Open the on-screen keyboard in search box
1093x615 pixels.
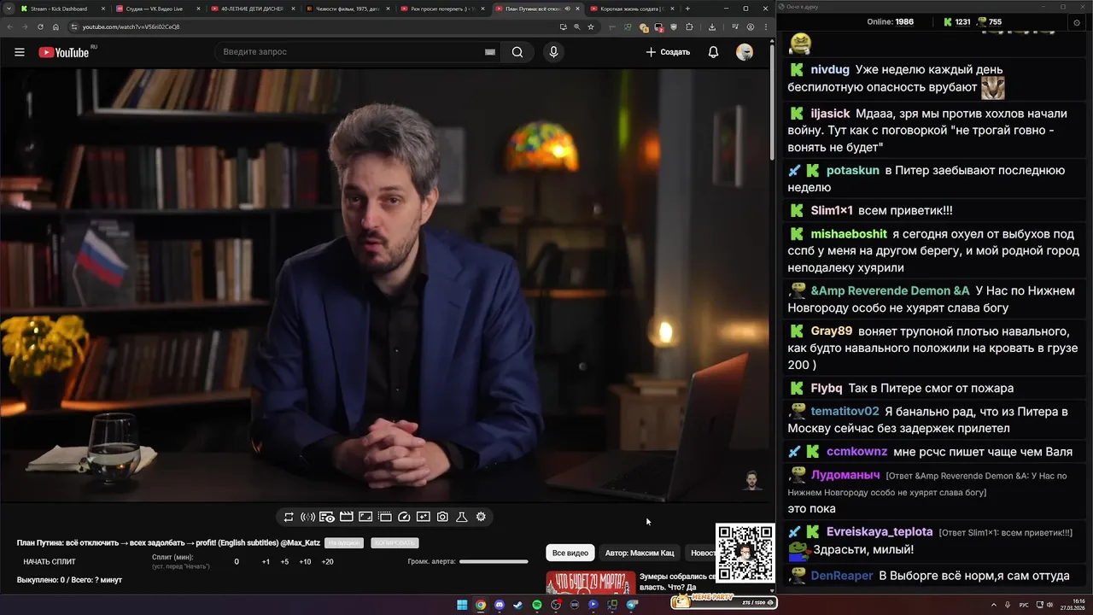(x=490, y=52)
